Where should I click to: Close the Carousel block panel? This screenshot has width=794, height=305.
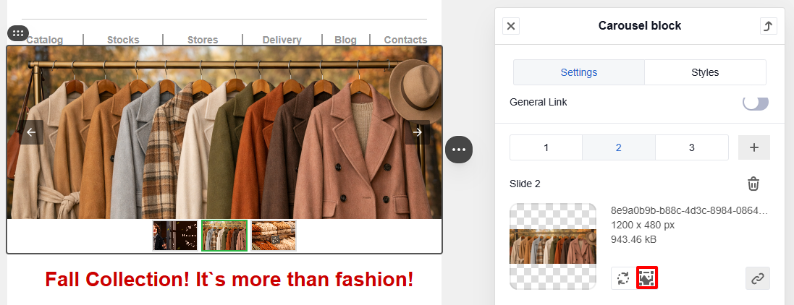511,26
